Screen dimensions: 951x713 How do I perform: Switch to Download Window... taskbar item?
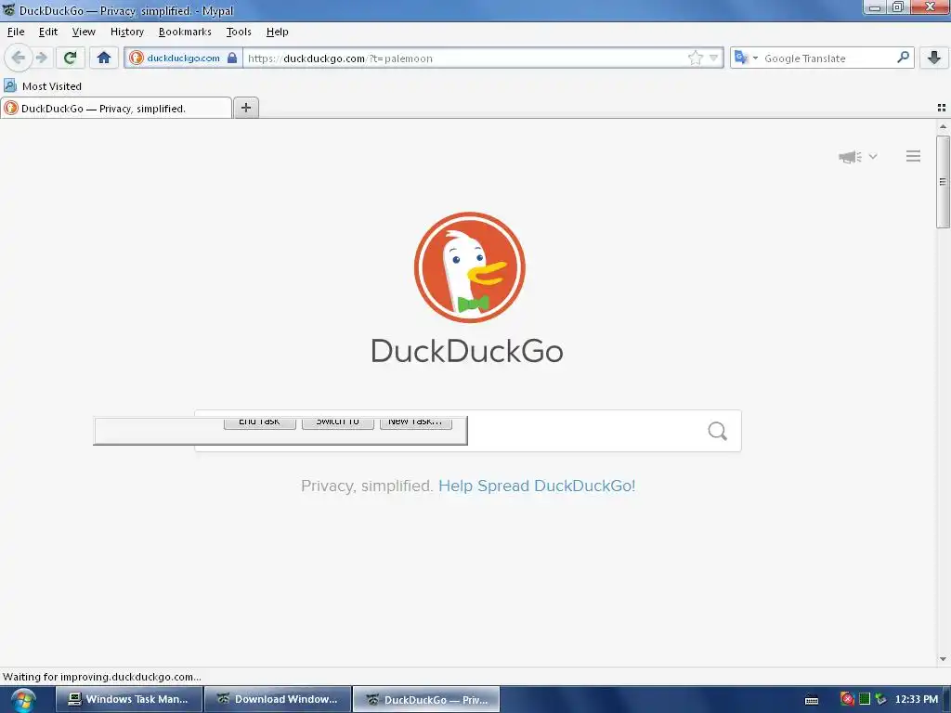click(x=278, y=699)
